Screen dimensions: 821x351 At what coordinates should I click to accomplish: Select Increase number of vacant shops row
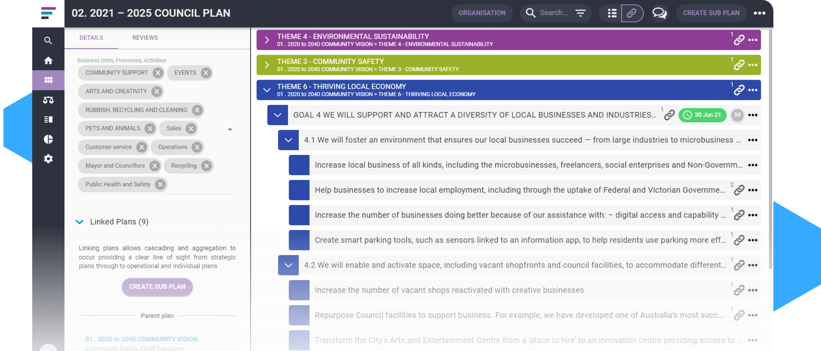(525, 290)
